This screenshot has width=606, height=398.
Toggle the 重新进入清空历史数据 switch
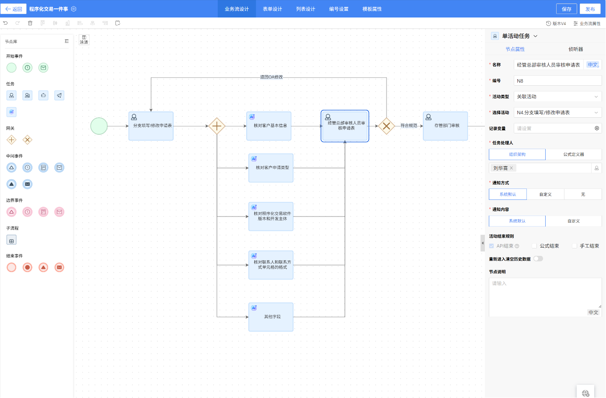point(538,258)
